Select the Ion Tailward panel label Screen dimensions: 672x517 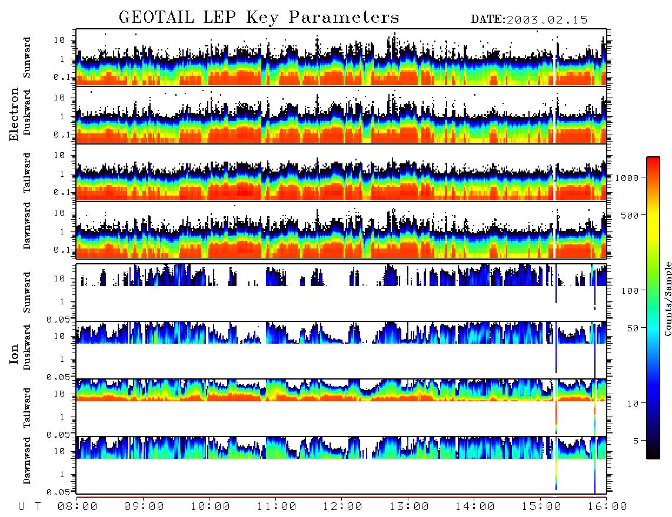27,408
